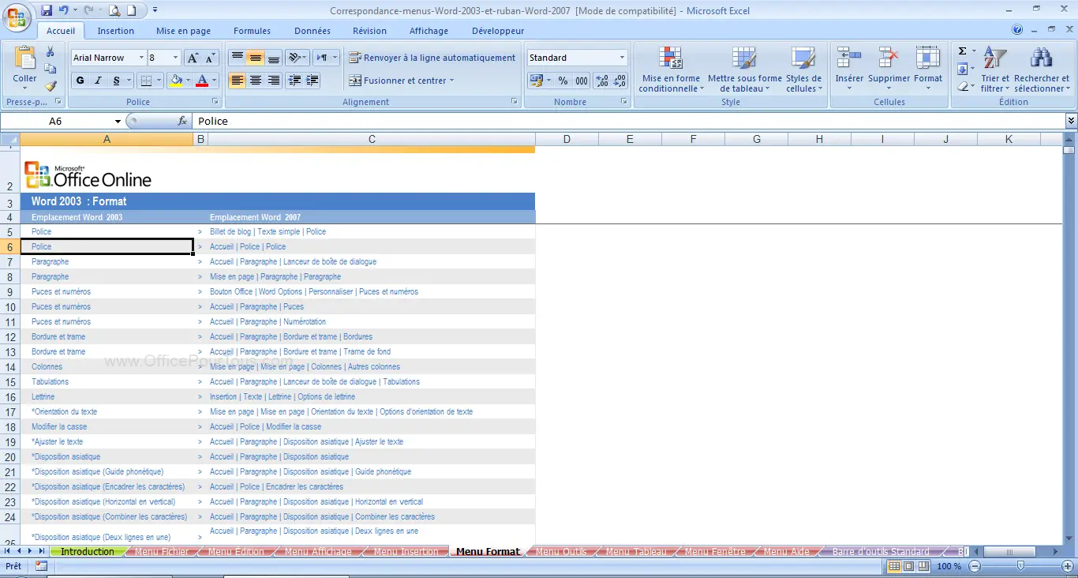The height and width of the screenshot is (578, 1078).
Task: Open the Données ribbon tab
Action: [x=313, y=31]
